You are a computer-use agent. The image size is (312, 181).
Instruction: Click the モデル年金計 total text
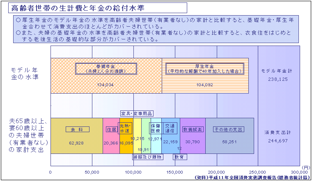(277, 71)
